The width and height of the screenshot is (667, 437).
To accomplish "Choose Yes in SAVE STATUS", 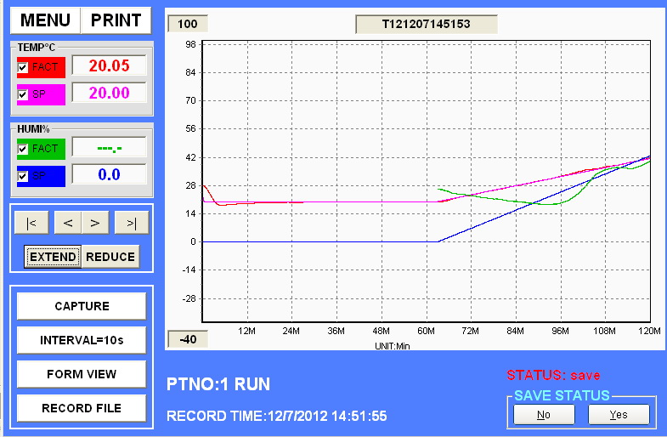I will [619, 414].
